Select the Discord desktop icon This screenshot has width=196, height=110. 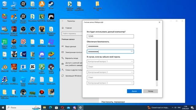pos(42,55)
